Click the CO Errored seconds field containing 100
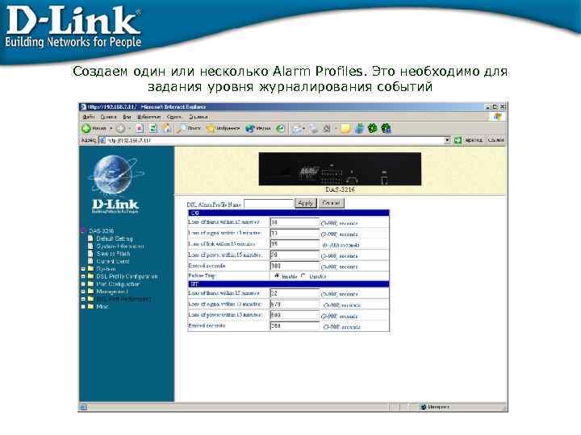The height and width of the screenshot is (435, 581). [295, 266]
